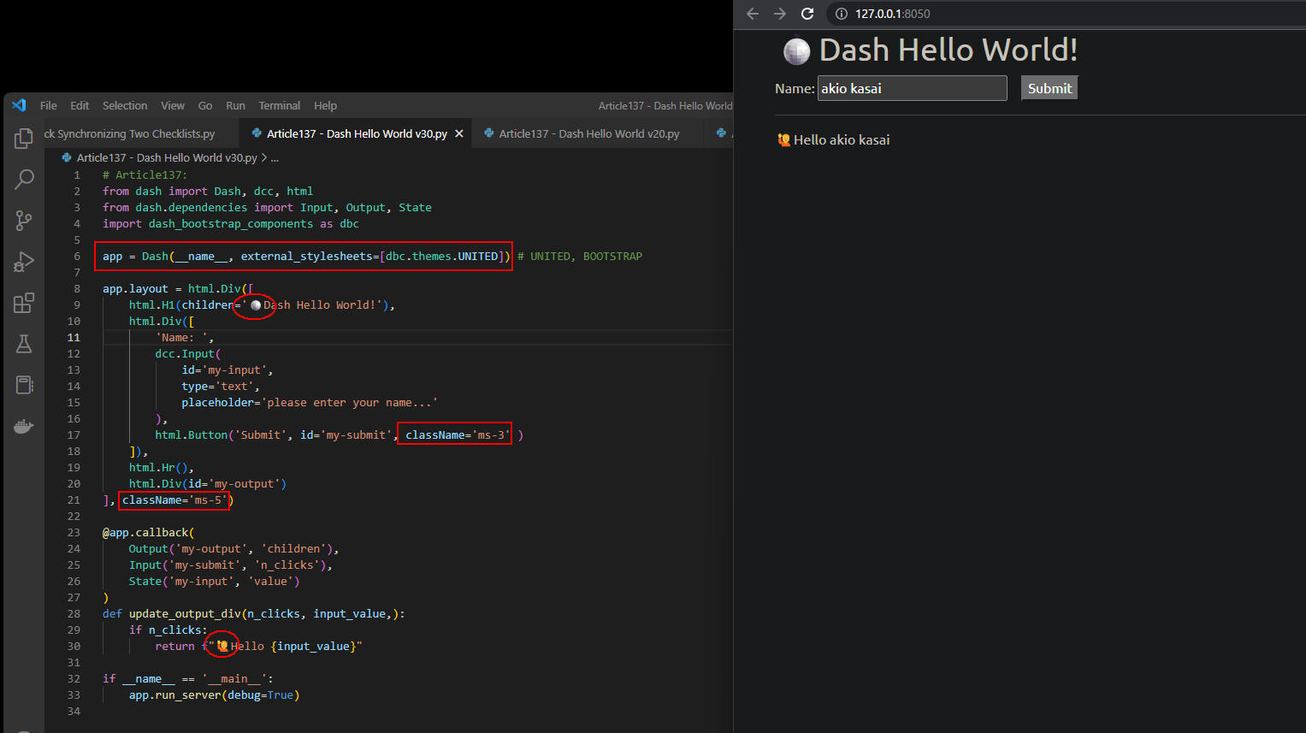Open the Help menu

point(326,105)
